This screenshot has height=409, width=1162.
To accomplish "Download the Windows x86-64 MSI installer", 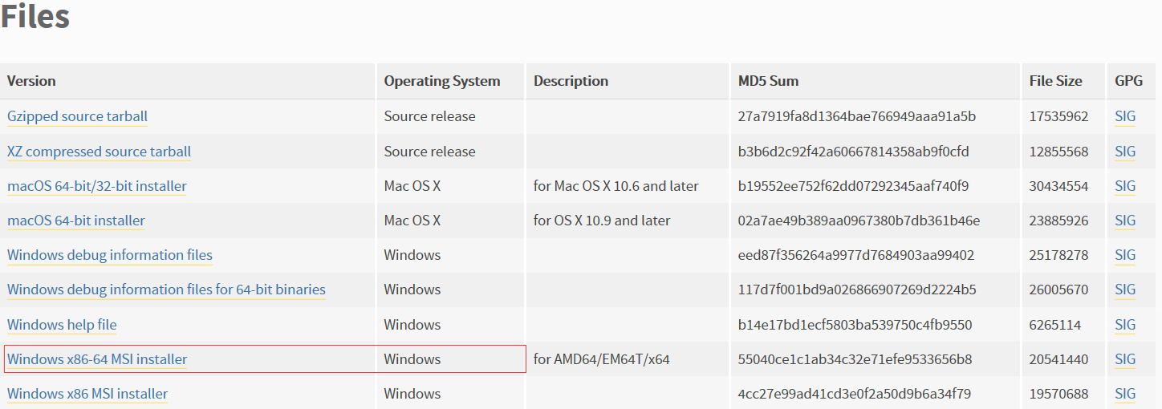I will pos(97,359).
